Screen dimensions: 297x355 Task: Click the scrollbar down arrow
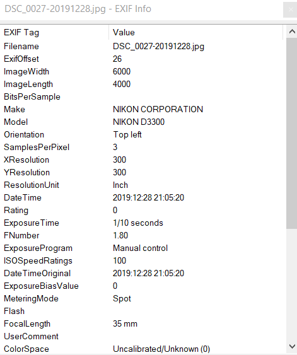click(x=291, y=346)
